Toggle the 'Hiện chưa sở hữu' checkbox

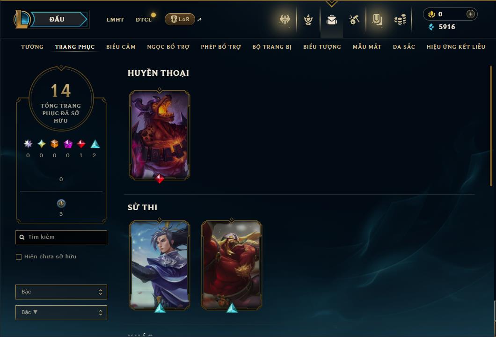[19, 256]
